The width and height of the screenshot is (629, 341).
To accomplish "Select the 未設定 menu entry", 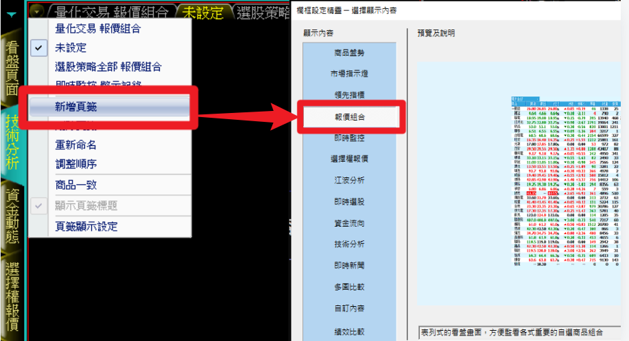I will tap(71, 48).
